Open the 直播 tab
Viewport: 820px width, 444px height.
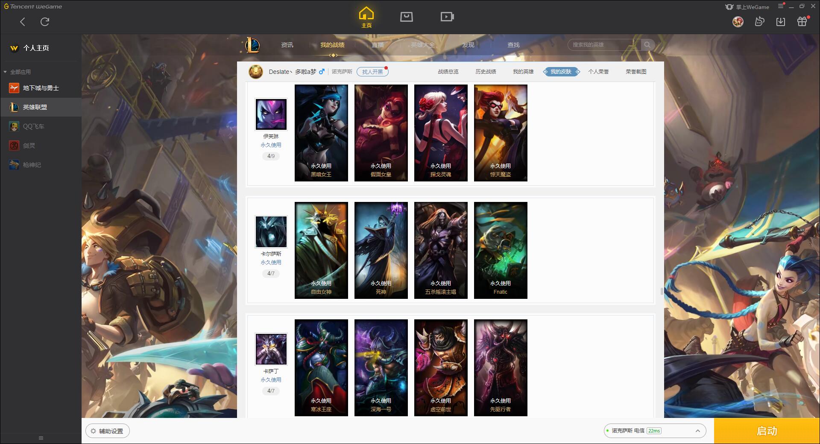[378, 45]
